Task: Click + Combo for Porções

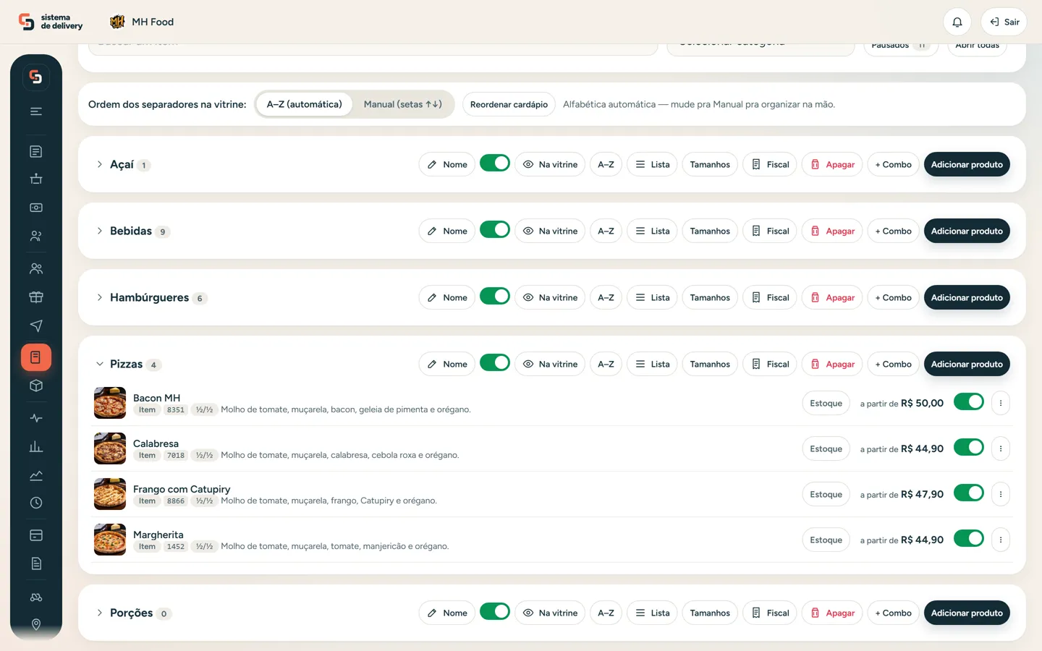Action: [x=893, y=613]
